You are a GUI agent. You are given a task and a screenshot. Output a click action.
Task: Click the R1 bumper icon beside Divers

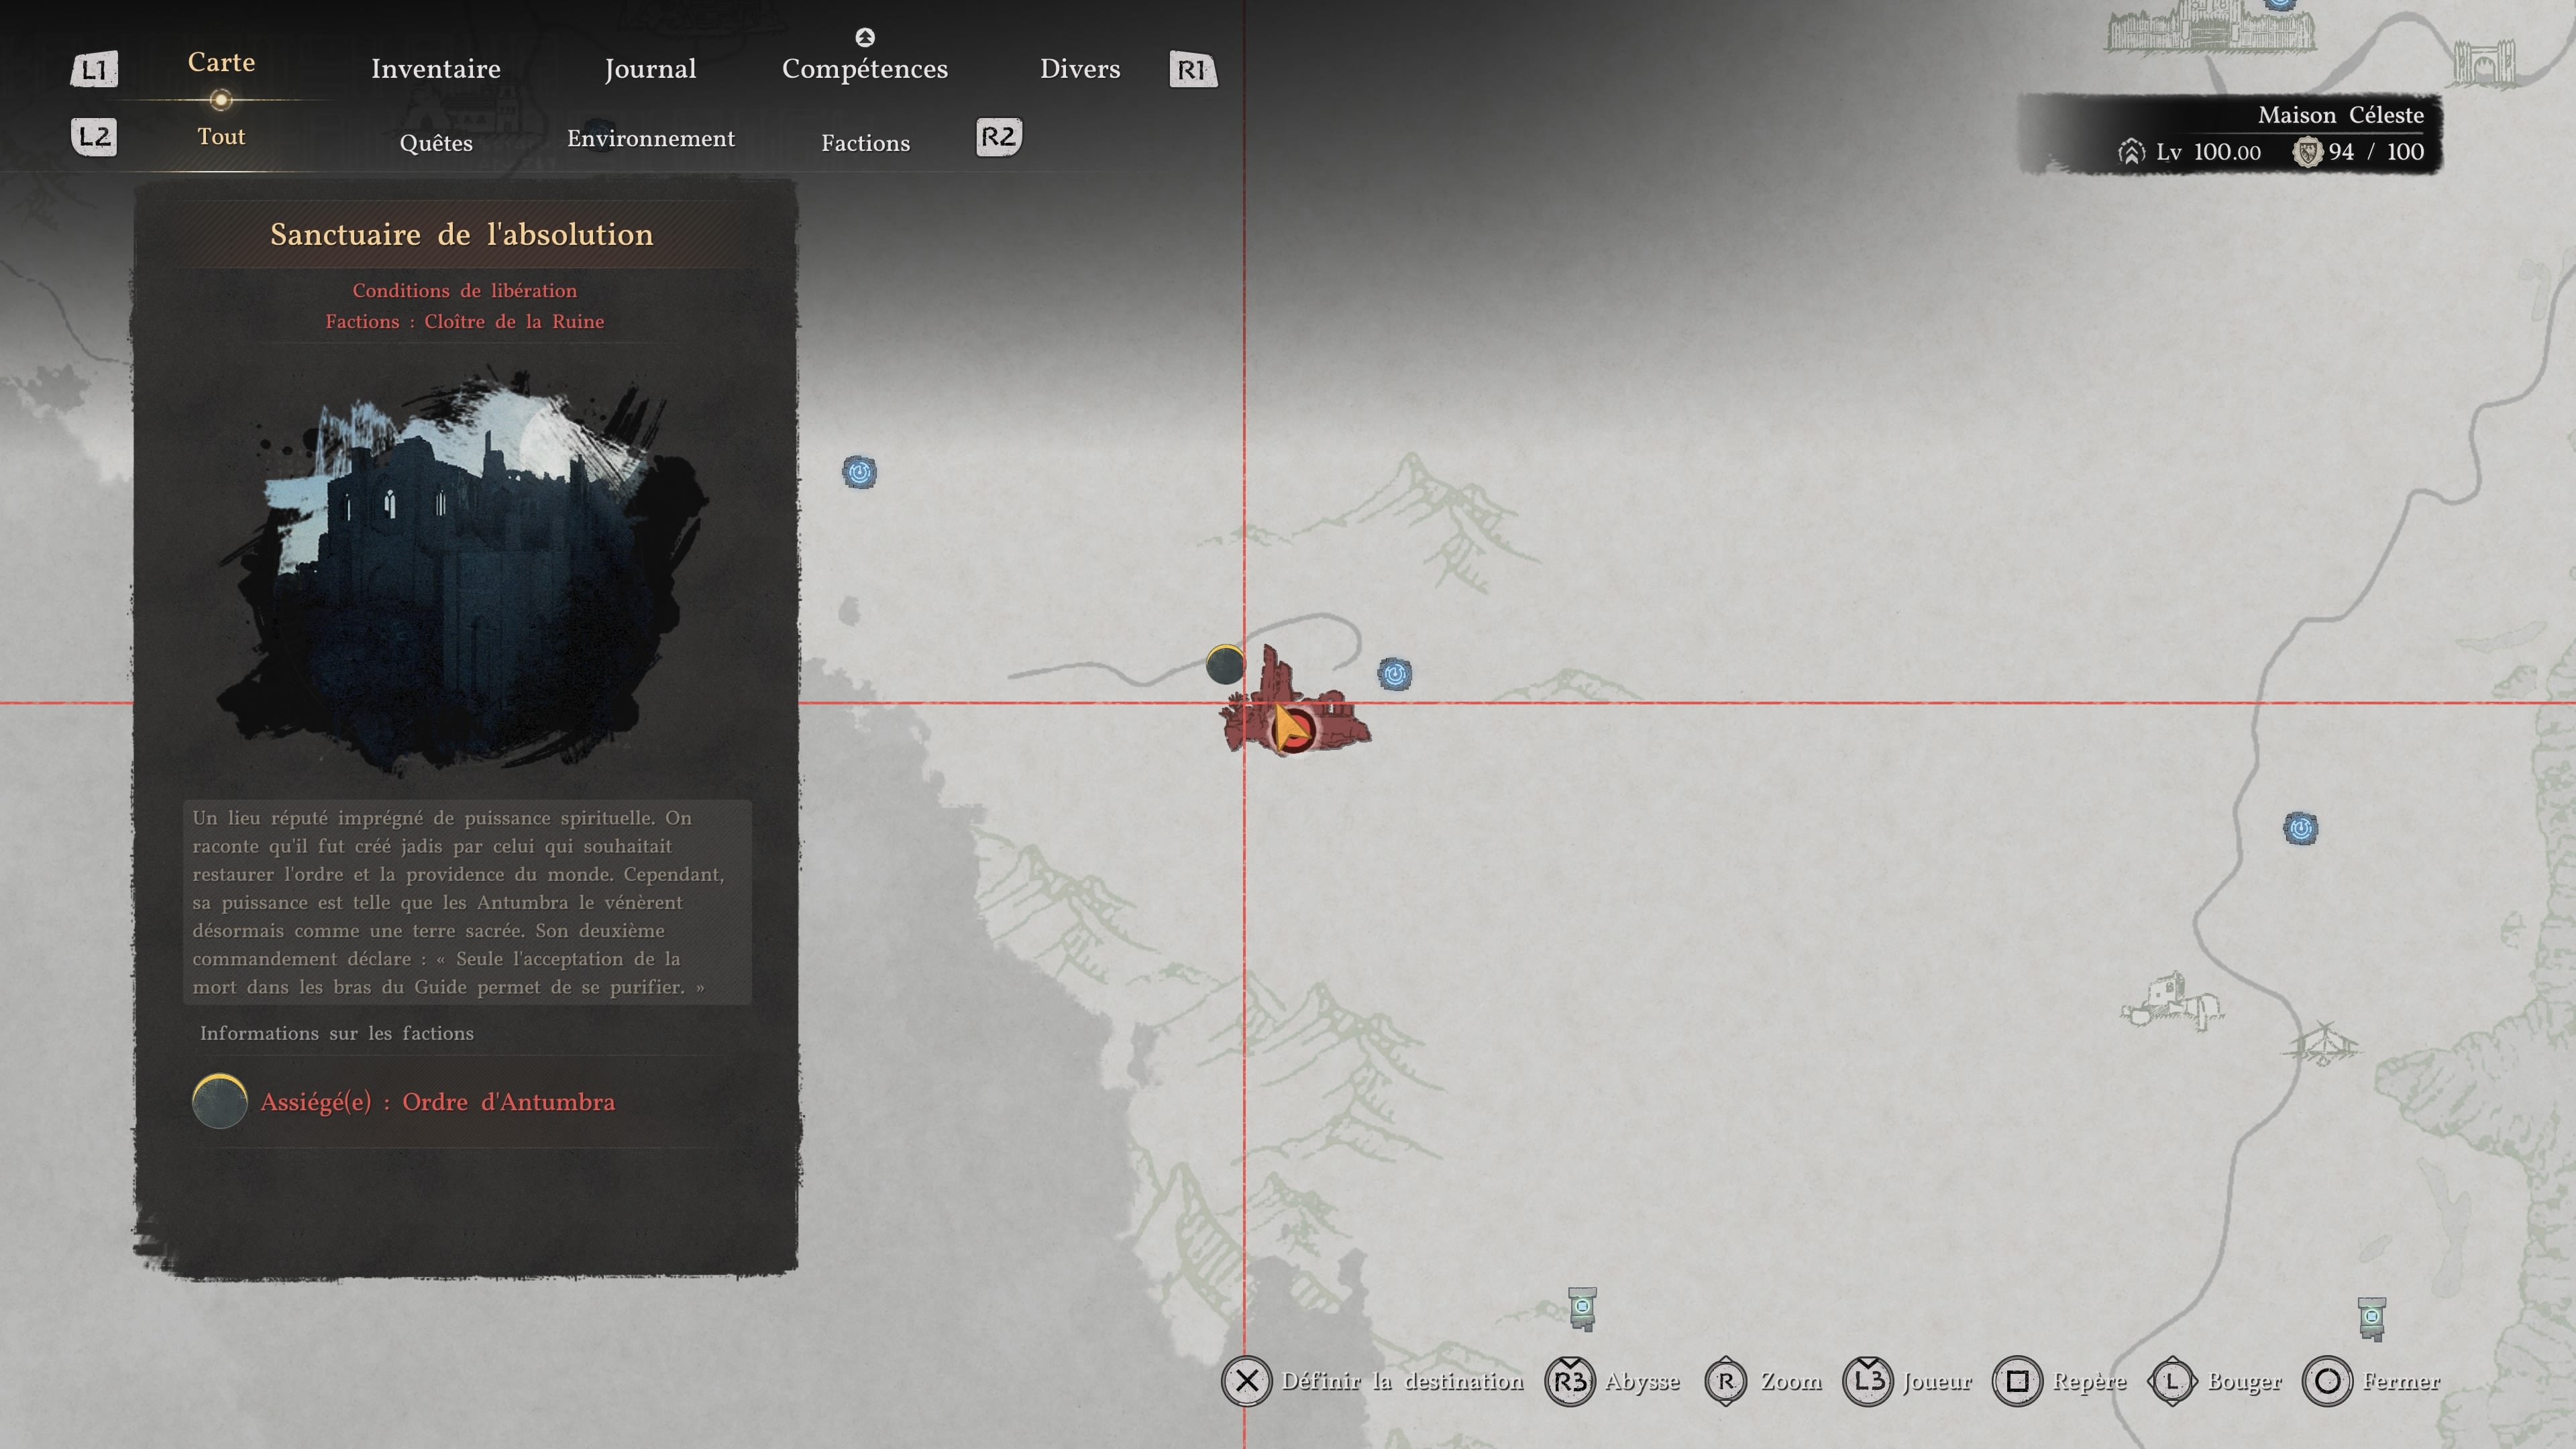[x=1192, y=70]
